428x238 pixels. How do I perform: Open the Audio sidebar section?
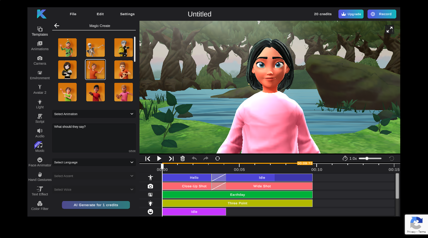coord(40,133)
